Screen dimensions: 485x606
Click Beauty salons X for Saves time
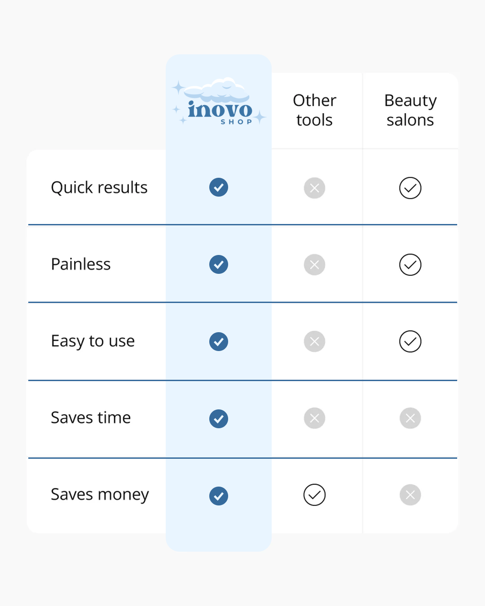410,418
